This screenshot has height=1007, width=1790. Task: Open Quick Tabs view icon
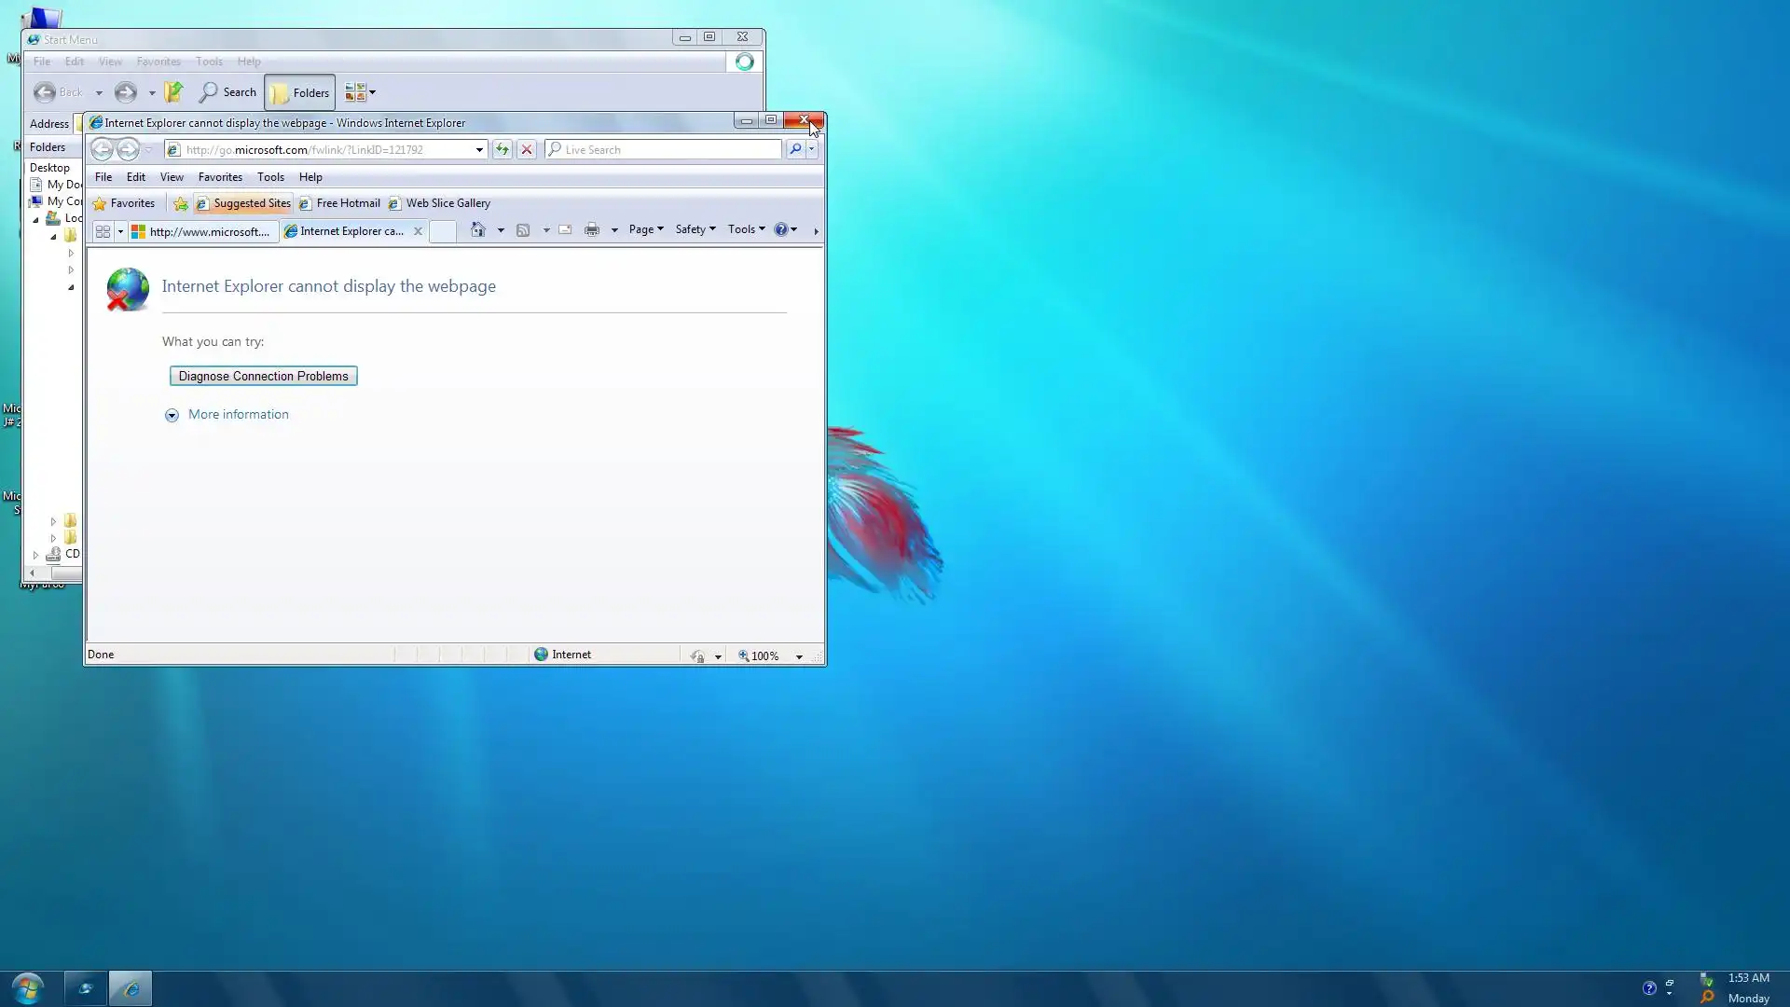click(x=103, y=231)
